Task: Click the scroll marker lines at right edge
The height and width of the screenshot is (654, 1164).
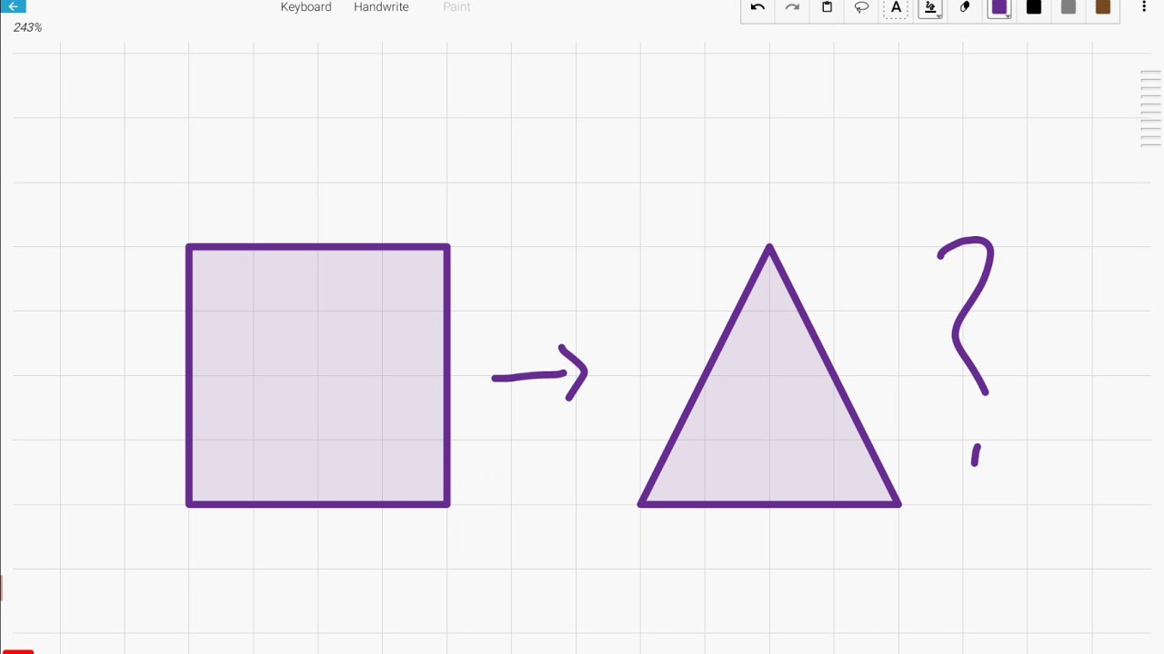Action: tap(1150, 108)
